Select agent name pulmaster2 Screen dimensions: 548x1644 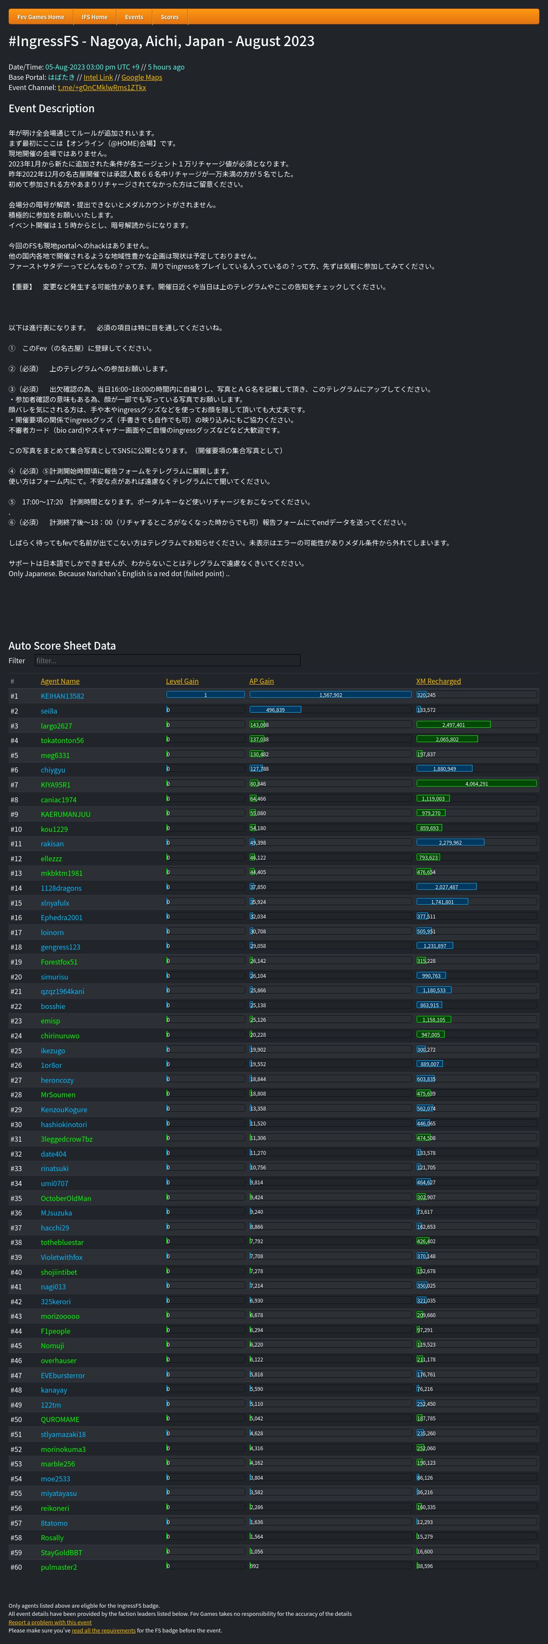(x=59, y=1568)
